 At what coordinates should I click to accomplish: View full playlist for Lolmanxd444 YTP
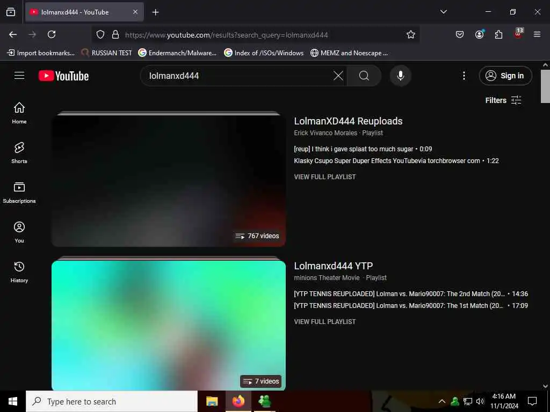click(325, 322)
